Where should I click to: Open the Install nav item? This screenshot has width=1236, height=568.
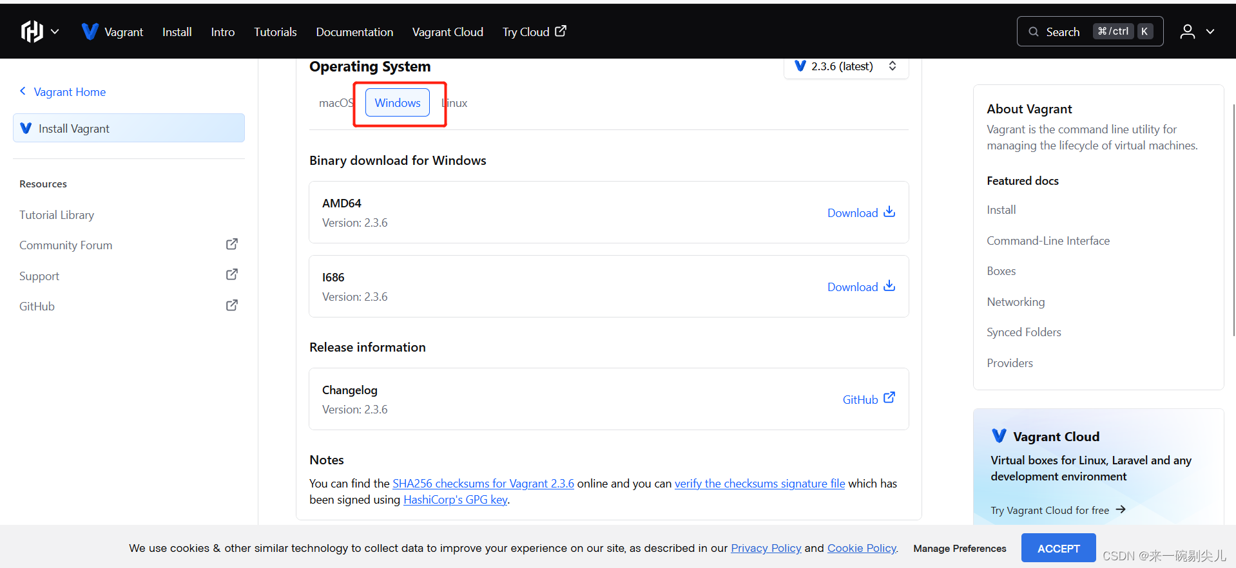tap(177, 32)
